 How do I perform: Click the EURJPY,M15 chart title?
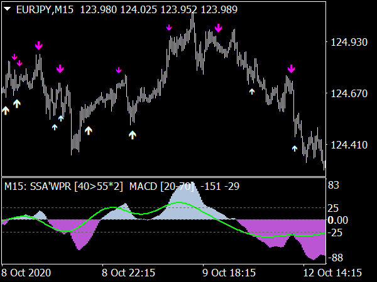45,10
